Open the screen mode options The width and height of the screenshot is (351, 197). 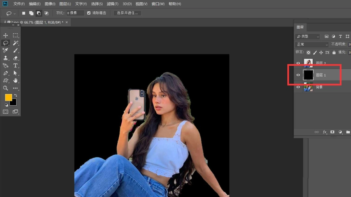15,111
